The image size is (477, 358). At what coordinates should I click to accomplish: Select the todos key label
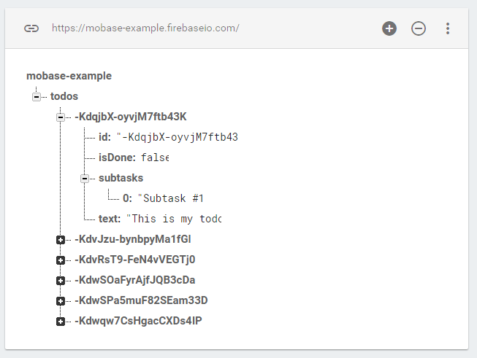64,96
